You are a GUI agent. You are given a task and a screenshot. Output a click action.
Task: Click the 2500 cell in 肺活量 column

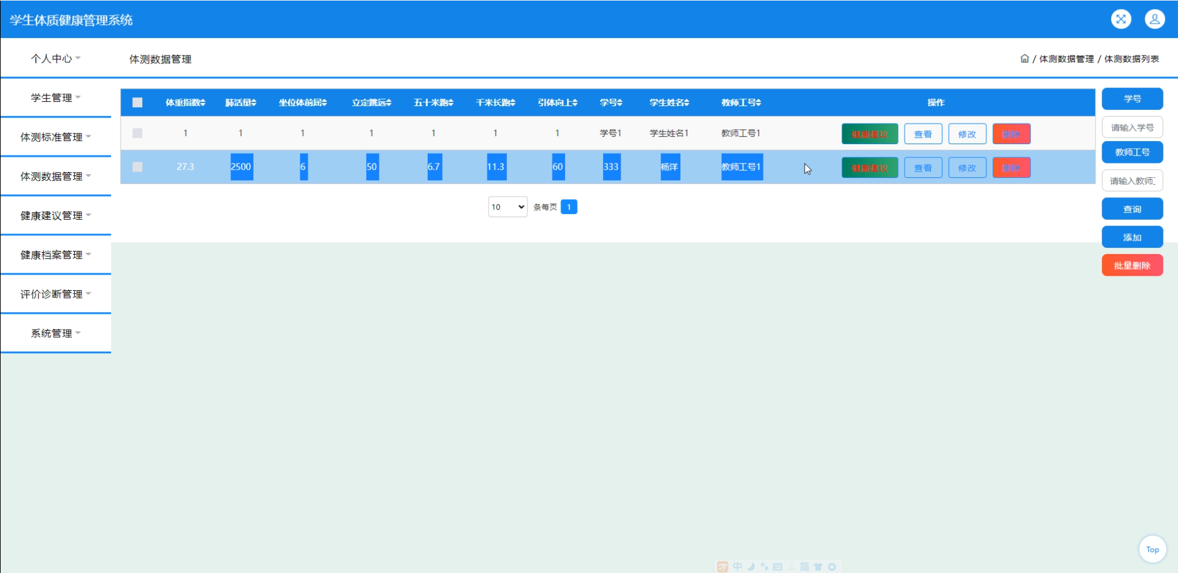point(241,167)
